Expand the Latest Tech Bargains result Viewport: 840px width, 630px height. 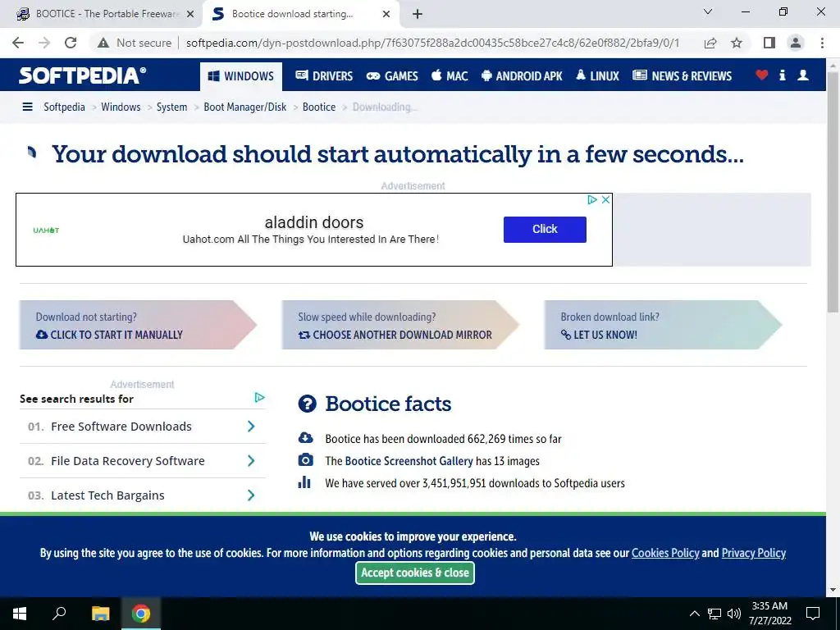[143, 495]
